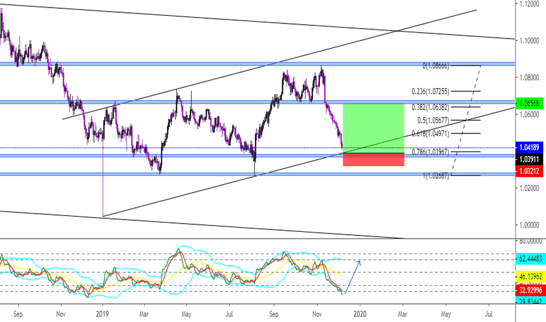
Task: Select the 0.618(1.04971) Fibonacci level label
Action: [x=428, y=134]
